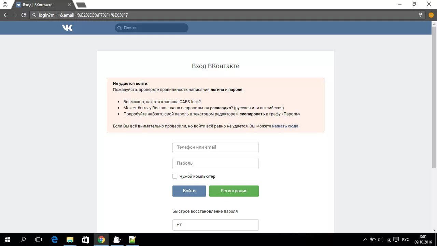Click the VK logo in the header
The image size is (437, 246).
click(x=67, y=28)
